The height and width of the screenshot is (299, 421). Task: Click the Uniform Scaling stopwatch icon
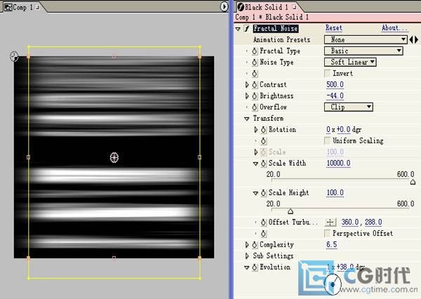point(264,141)
